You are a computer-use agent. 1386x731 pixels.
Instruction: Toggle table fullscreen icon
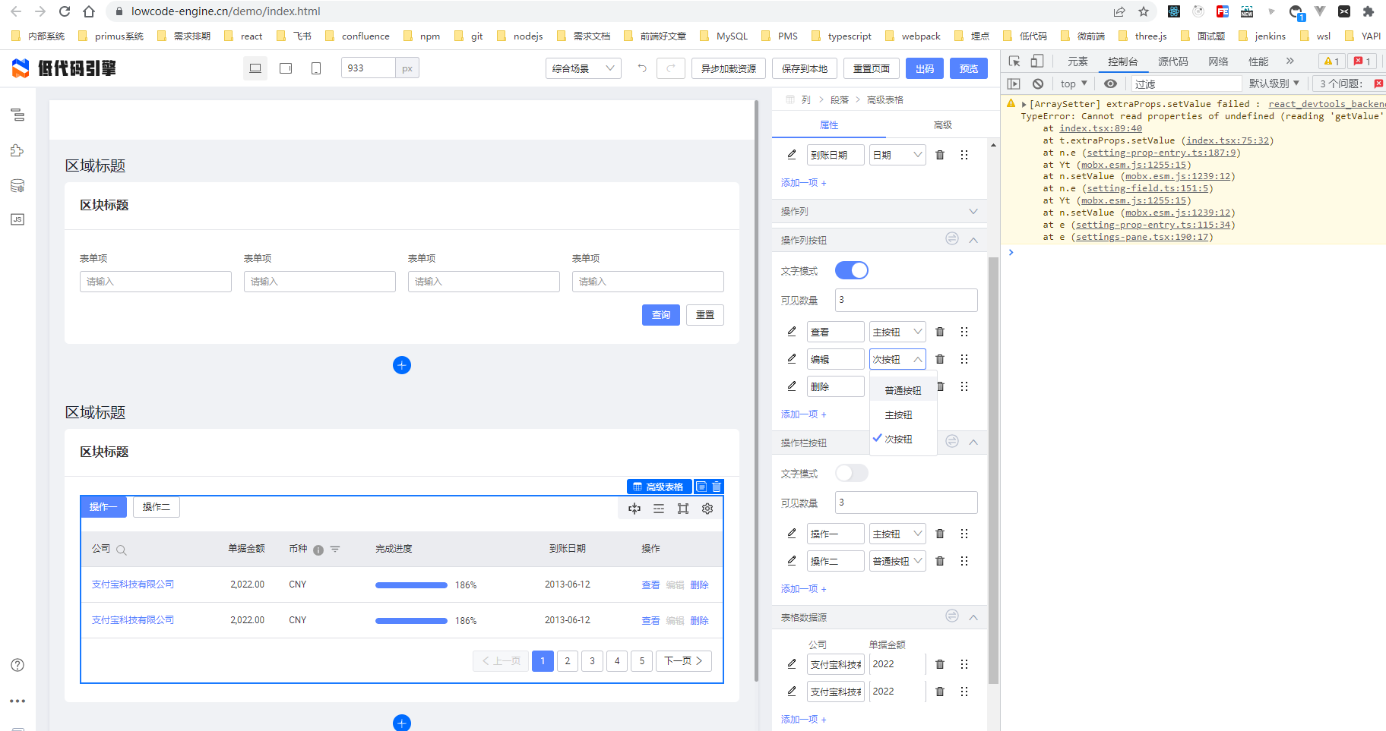683,509
